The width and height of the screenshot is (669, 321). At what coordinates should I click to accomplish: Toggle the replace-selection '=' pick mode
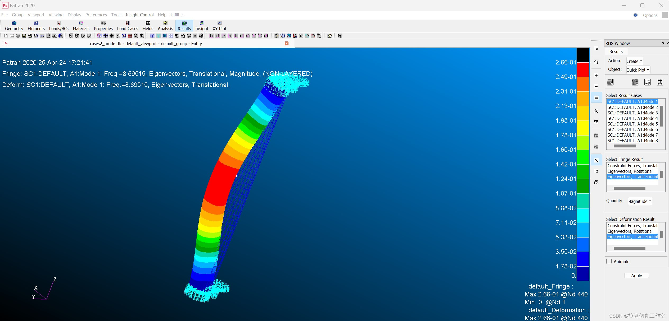(596, 98)
